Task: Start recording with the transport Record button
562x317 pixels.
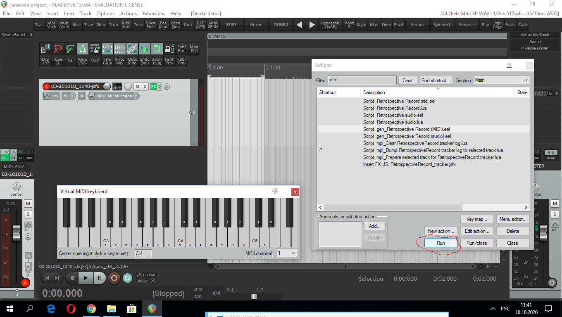Action: pos(114,278)
